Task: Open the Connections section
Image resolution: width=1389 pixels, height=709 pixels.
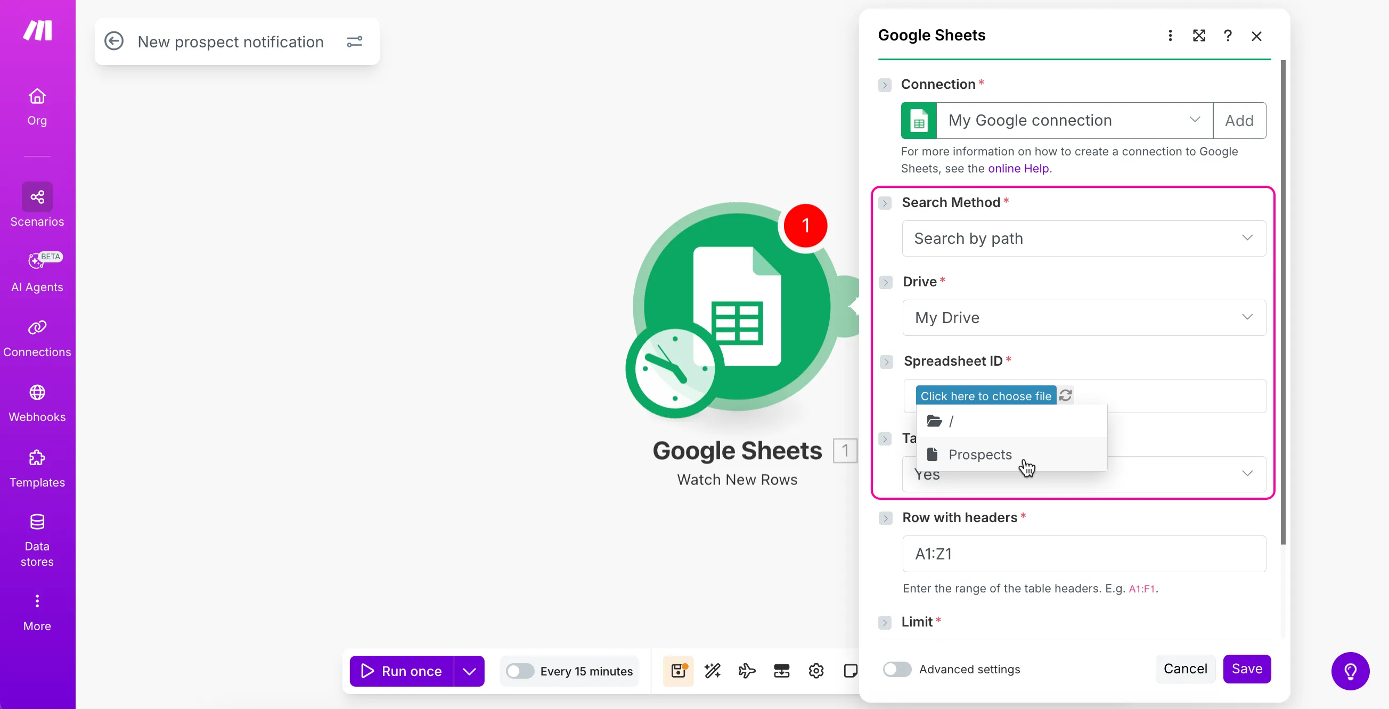Action: (x=37, y=337)
